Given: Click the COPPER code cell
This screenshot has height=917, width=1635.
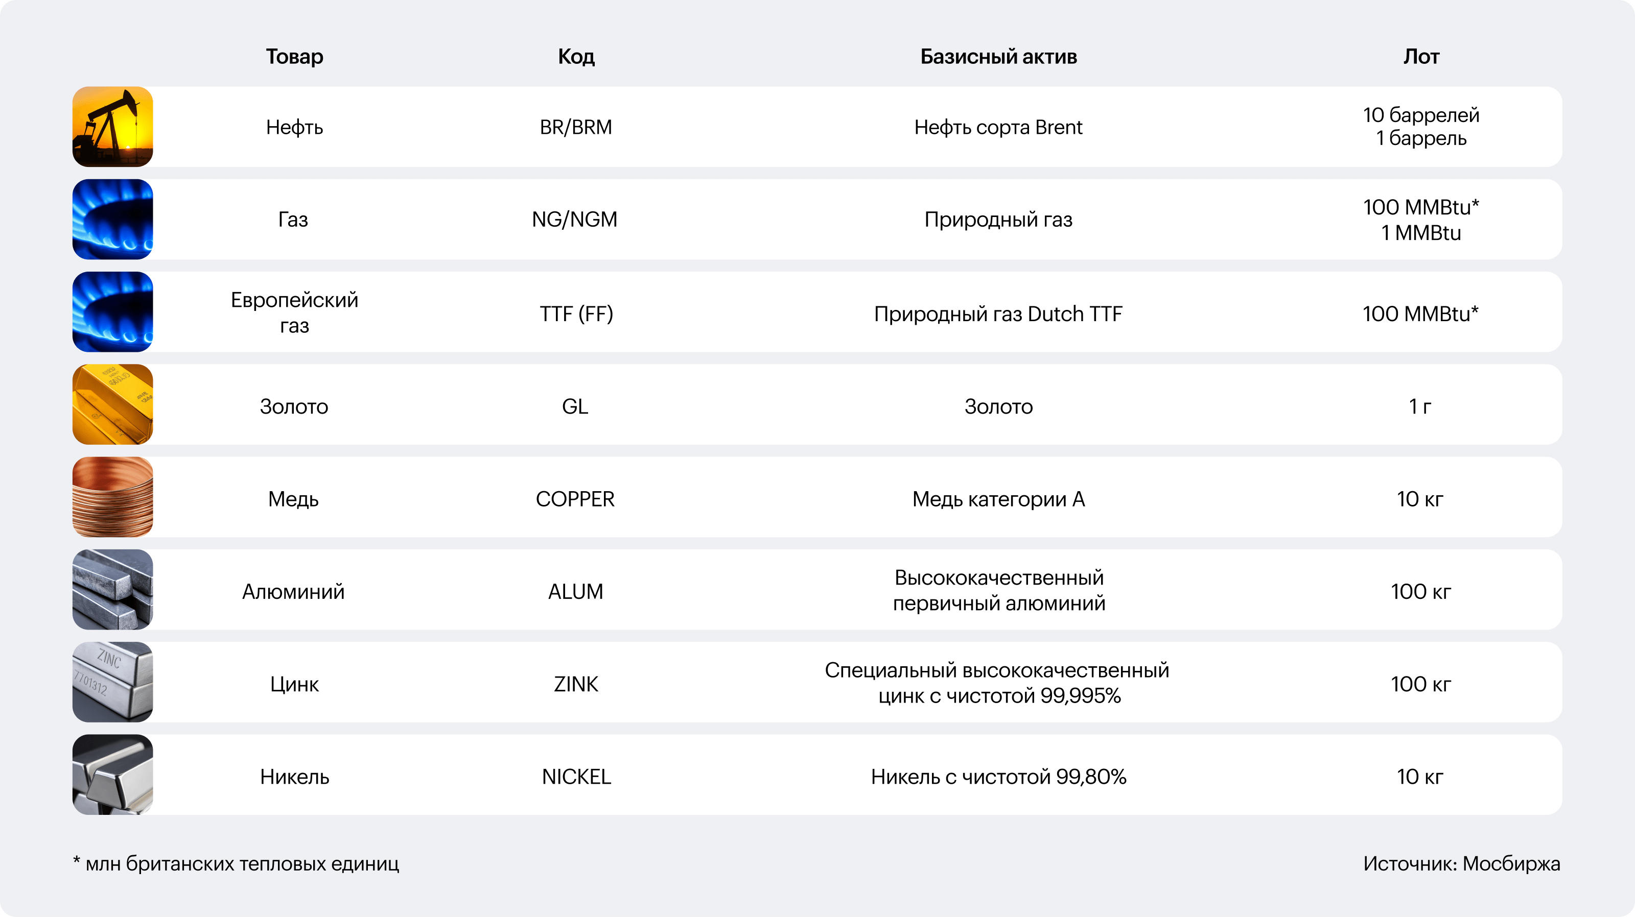Looking at the screenshot, I should click(x=575, y=499).
